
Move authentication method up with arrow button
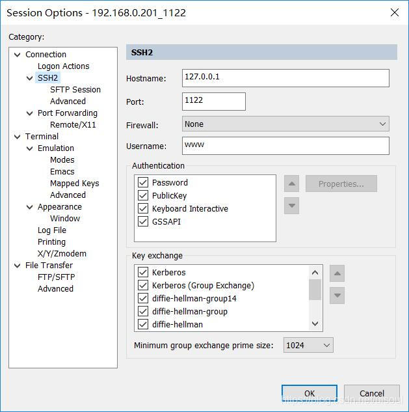(291, 184)
